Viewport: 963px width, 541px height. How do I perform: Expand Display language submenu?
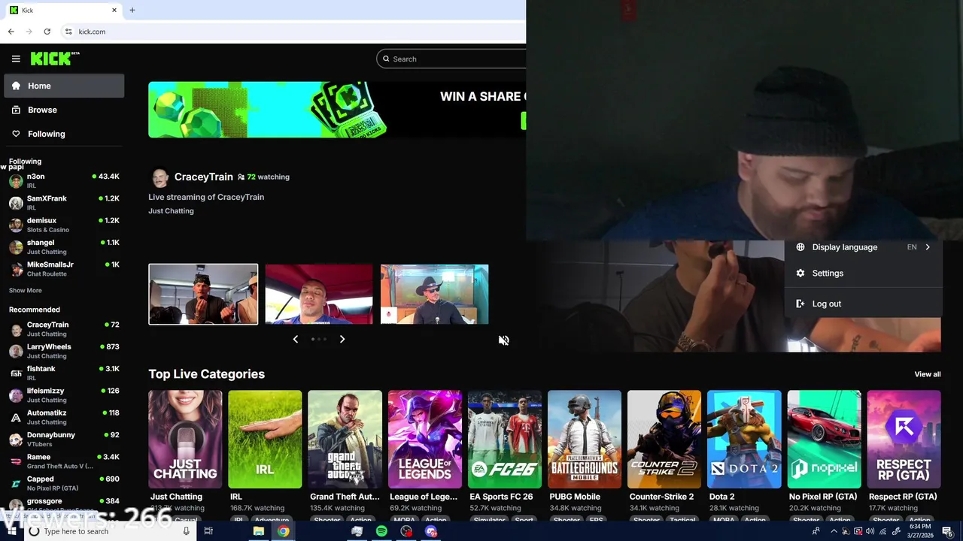click(x=863, y=247)
